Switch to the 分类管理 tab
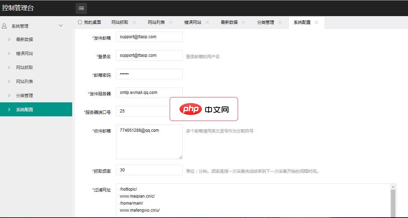 pyautogui.click(x=266, y=22)
